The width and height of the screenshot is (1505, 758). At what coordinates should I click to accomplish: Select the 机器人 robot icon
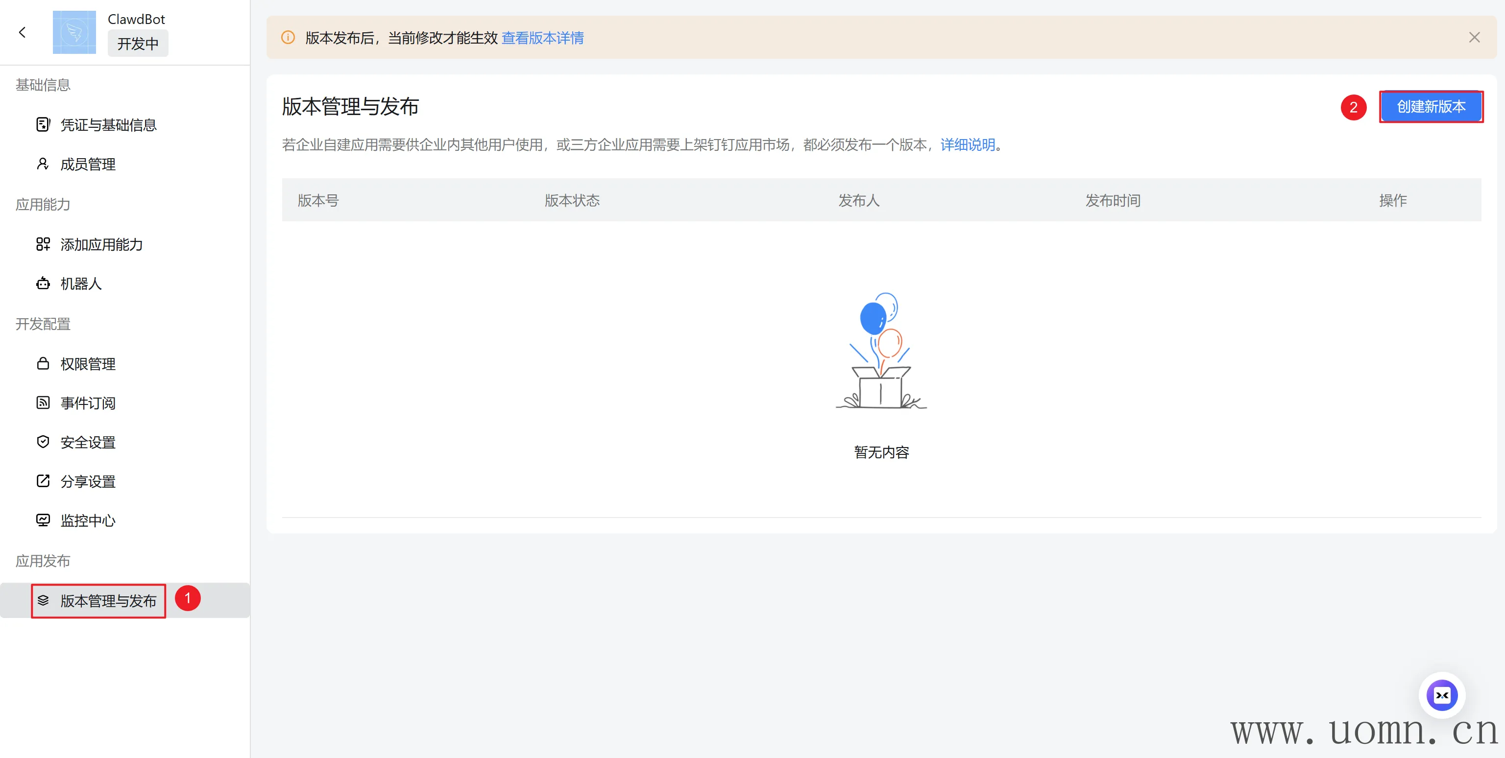(43, 284)
